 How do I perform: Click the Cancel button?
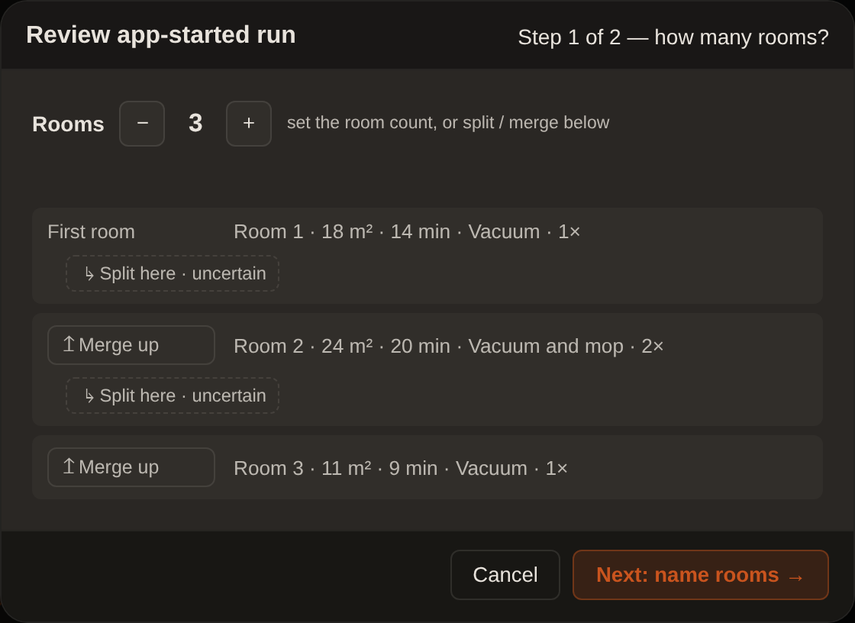(505, 575)
